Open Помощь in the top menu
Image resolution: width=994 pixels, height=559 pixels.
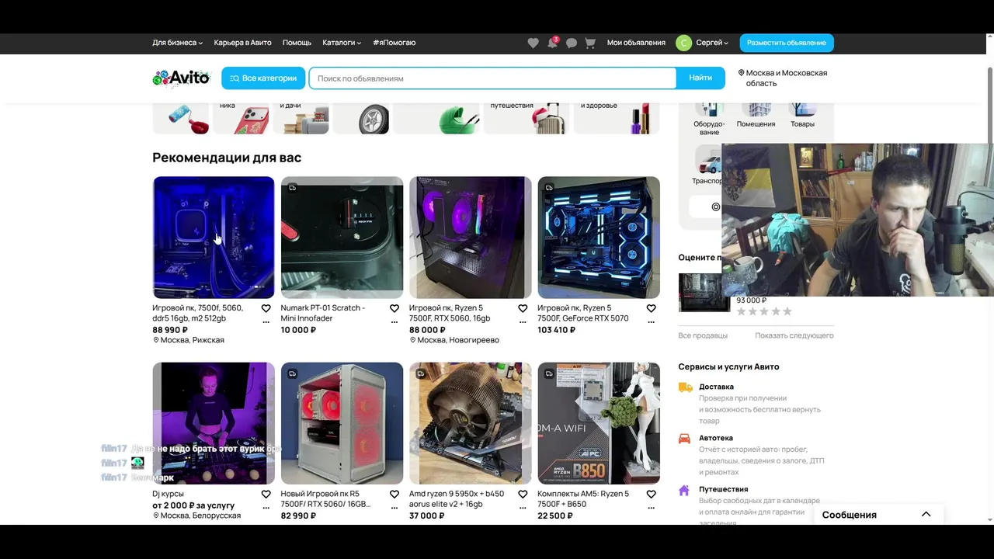[297, 43]
